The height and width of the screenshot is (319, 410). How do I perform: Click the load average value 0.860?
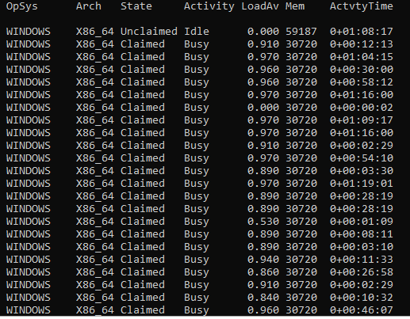point(263,272)
